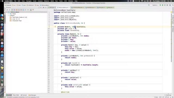Open macOS Spotlight search in menu bar

tap(168, 1)
